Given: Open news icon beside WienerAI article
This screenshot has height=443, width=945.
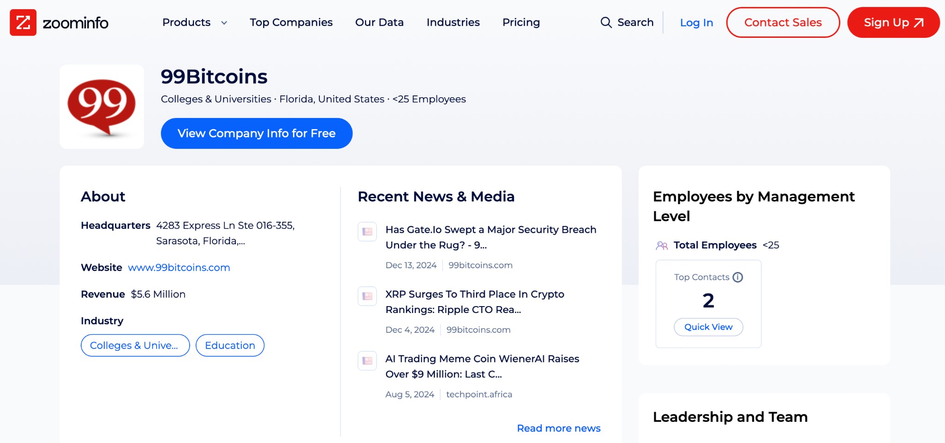Looking at the screenshot, I should click(x=367, y=360).
